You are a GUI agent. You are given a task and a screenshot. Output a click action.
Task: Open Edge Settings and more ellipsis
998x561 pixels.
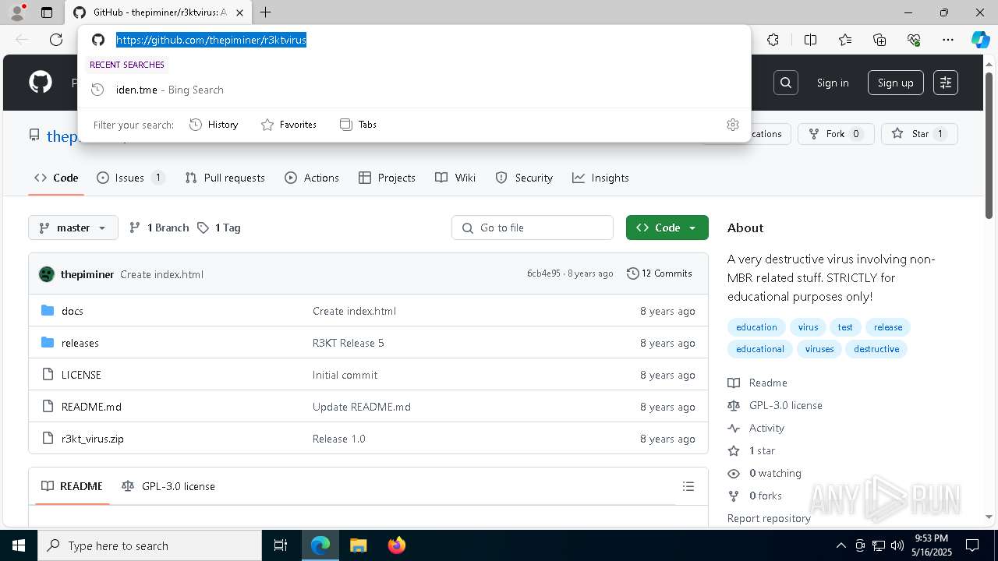click(x=948, y=40)
